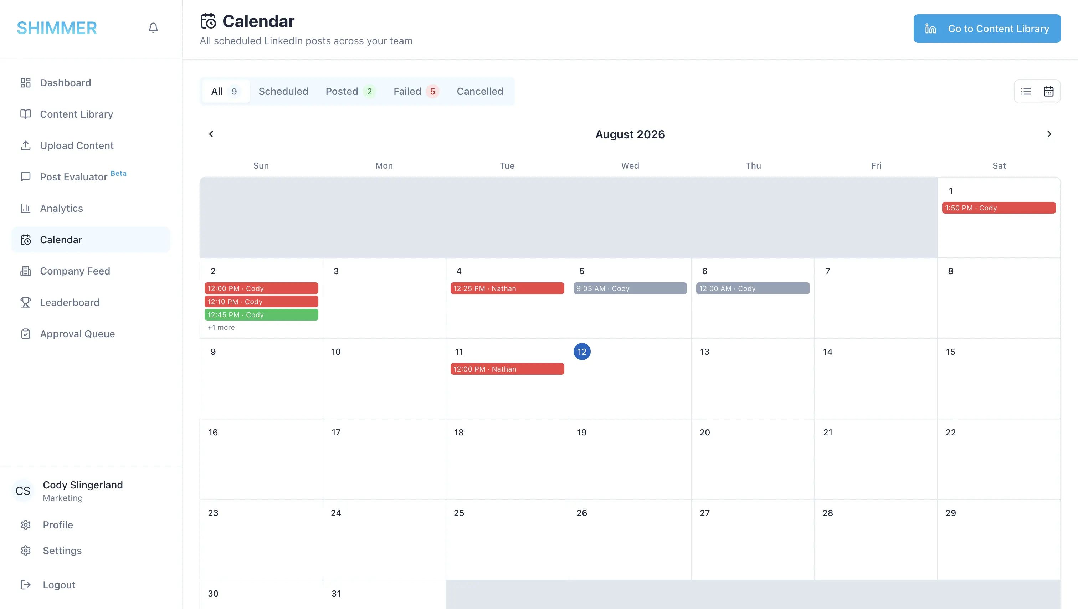Viewport: 1078px width, 609px height.
Task: Select the Cancelled filter tab
Action: point(480,91)
